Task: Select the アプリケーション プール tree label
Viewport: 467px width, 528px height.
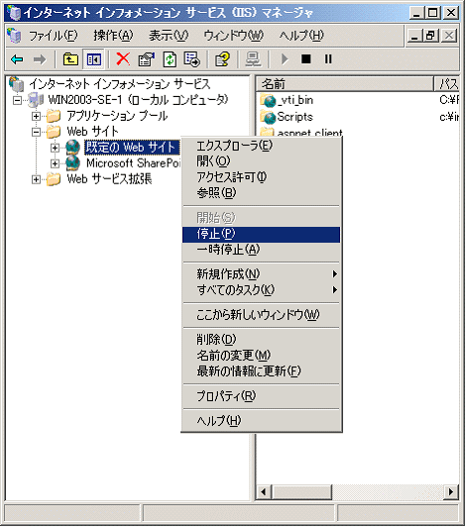Action: point(117,116)
